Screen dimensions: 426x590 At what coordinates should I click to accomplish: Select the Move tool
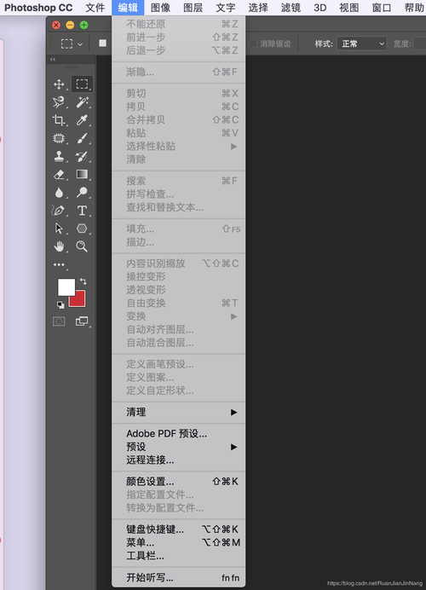[59, 84]
